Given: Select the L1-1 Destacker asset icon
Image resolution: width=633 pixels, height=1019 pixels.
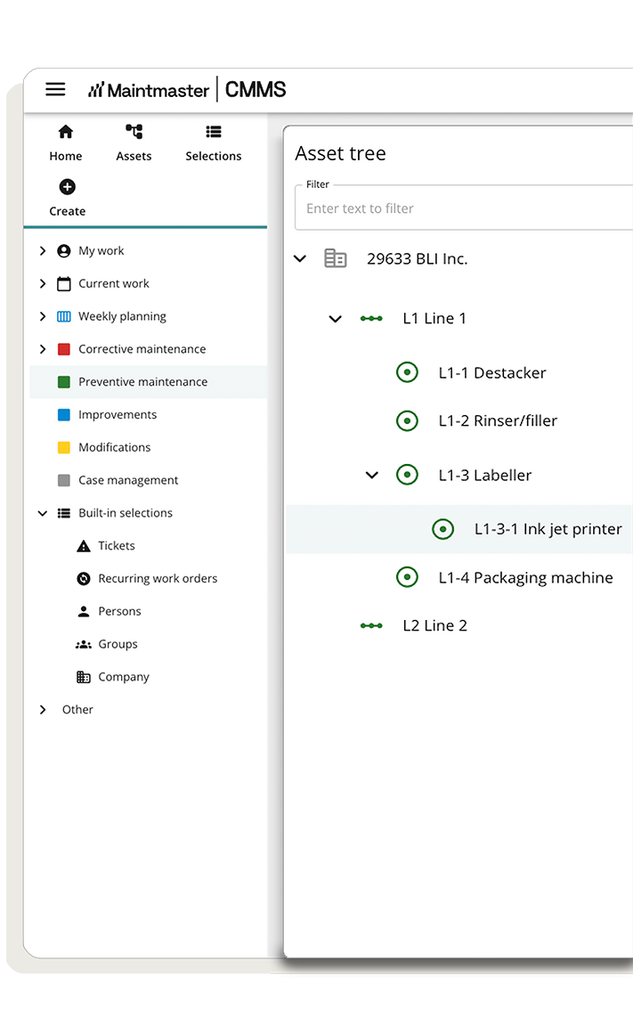Looking at the screenshot, I should coord(407,372).
